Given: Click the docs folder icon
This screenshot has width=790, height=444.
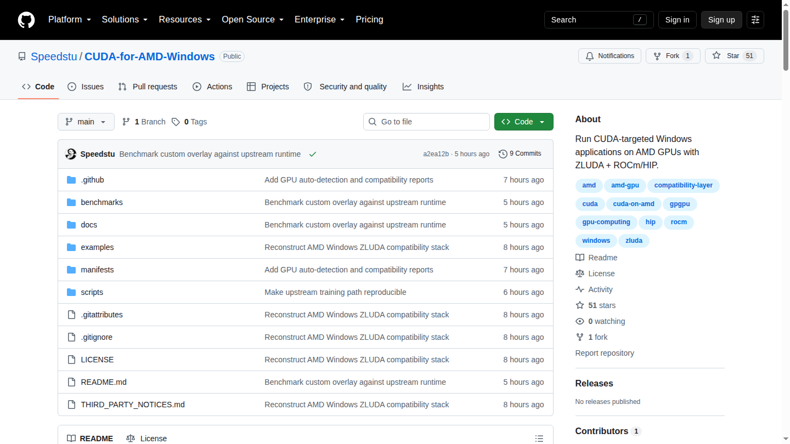Looking at the screenshot, I should pyautogui.click(x=71, y=225).
